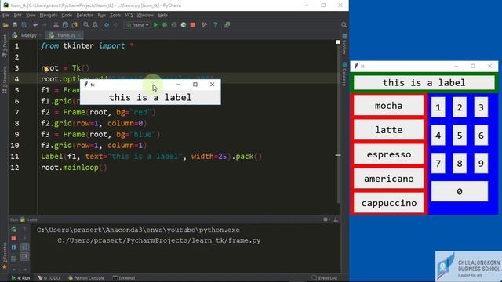
Task: Click the Undo toolbar icon
Action: tap(35, 25)
